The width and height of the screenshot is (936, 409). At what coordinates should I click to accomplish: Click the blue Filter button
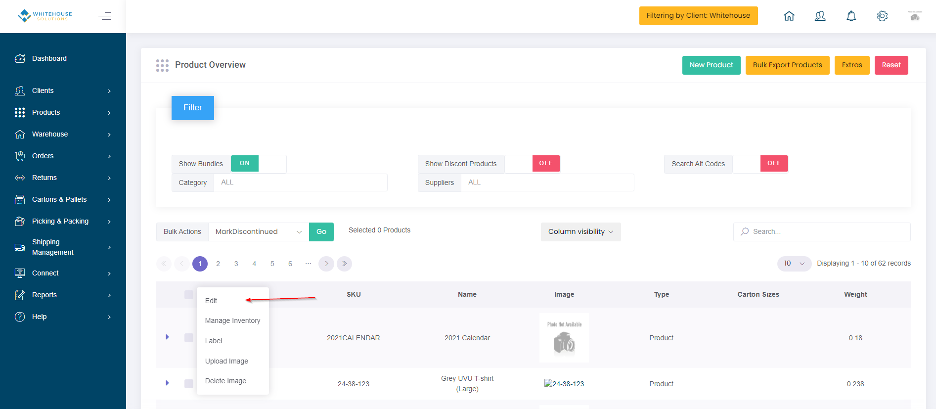click(193, 108)
